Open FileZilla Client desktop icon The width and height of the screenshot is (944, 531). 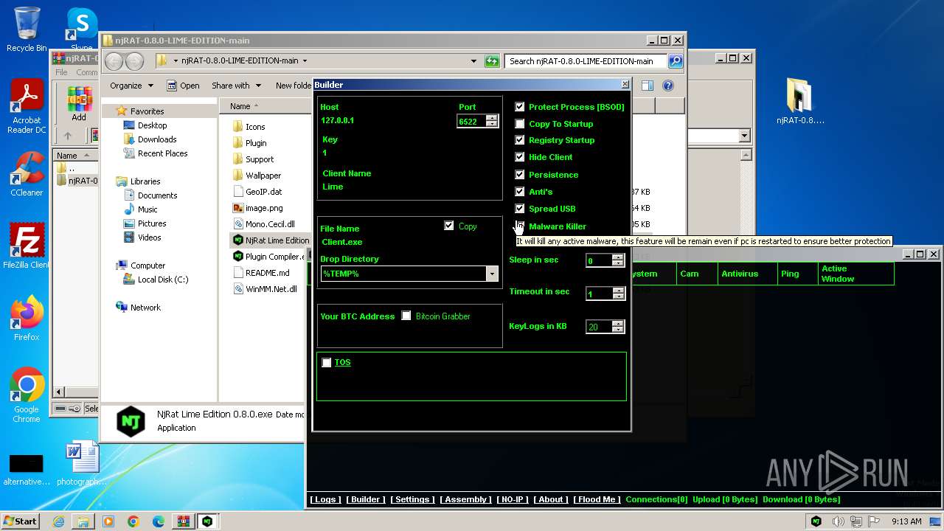click(x=27, y=246)
